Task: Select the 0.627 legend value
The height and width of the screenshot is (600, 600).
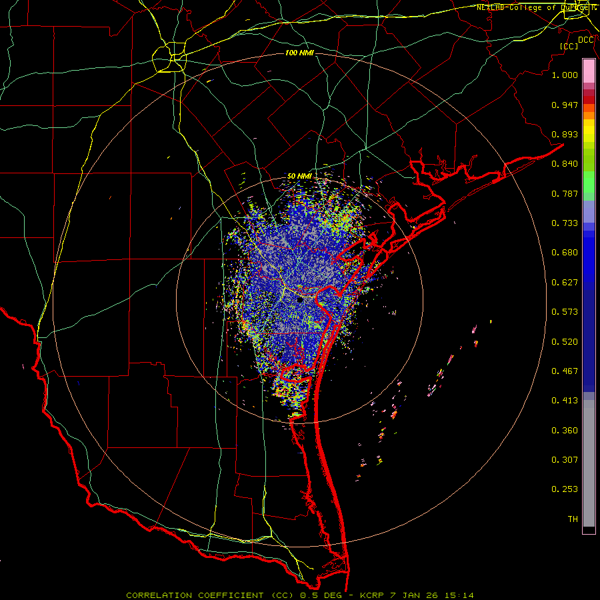Action: pyautogui.click(x=565, y=283)
